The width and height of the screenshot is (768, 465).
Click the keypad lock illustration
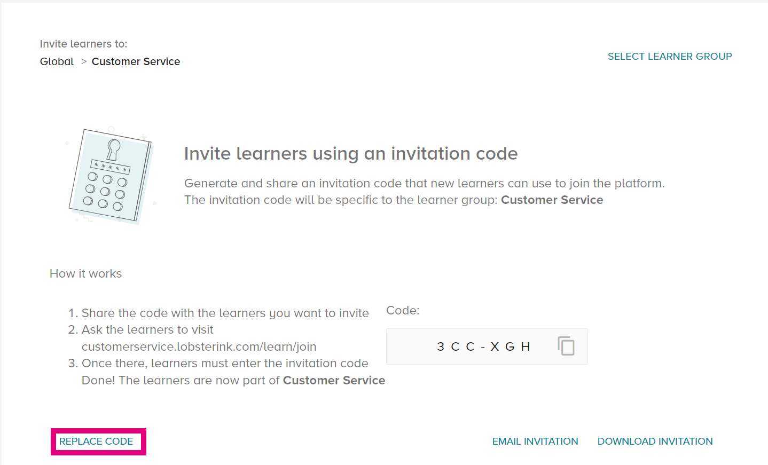coord(111,176)
